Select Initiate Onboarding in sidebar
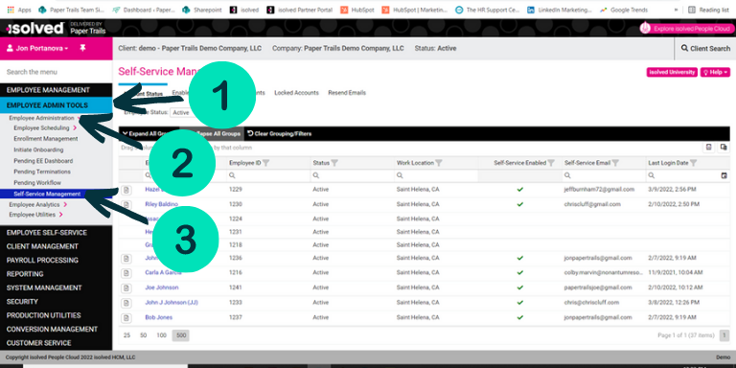Image resolution: width=736 pixels, height=368 pixels. (38, 150)
